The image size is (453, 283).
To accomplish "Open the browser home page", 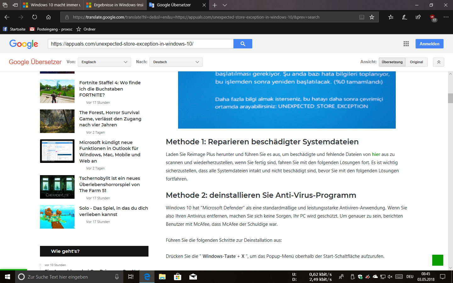I will tap(48, 17).
